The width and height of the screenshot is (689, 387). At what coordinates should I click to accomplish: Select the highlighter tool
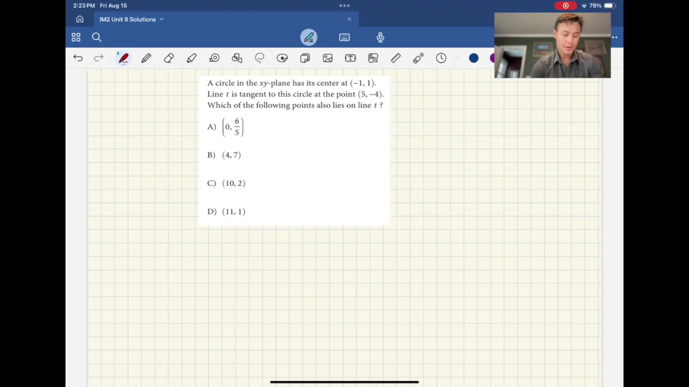pyautogui.click(x=192, y=58)
